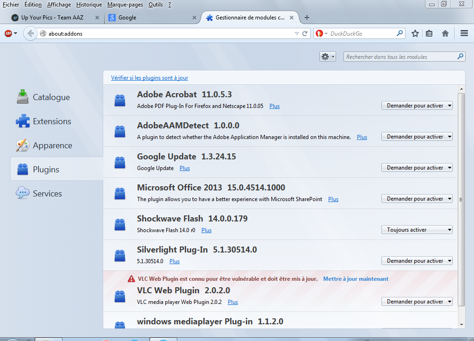Click Plus link for AdobeAAMDetect
This screenshot has width=474, height=341.
click(x=362, y=137)
